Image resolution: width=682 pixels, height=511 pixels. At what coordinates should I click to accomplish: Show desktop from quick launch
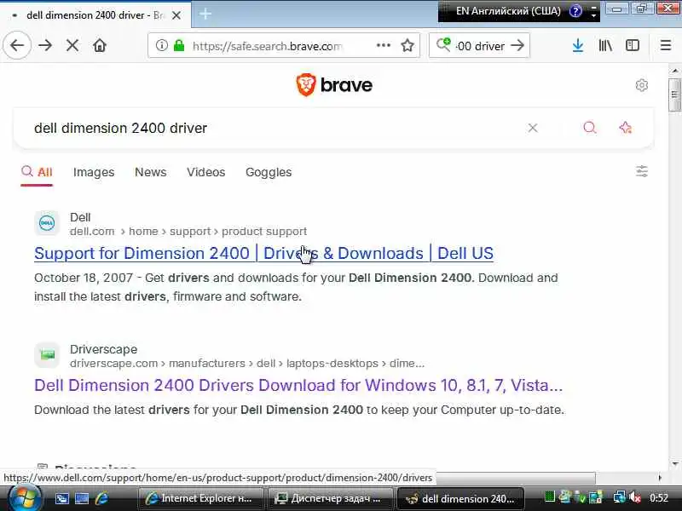point(82,498)
